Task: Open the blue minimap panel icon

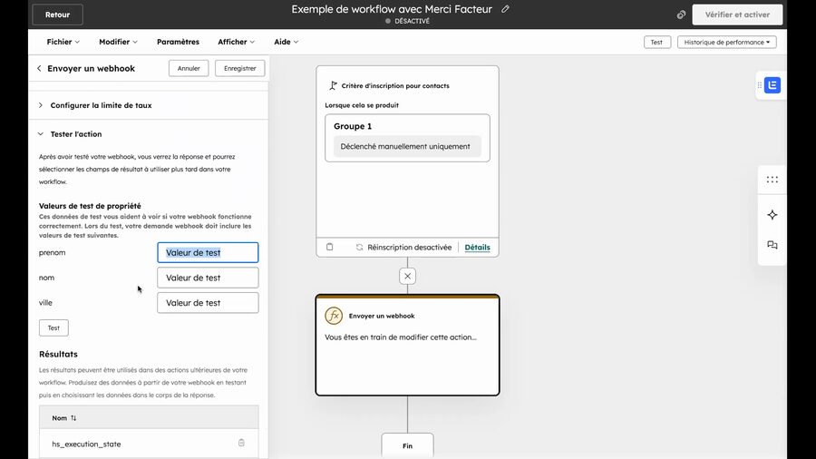Action: [772, 85]
